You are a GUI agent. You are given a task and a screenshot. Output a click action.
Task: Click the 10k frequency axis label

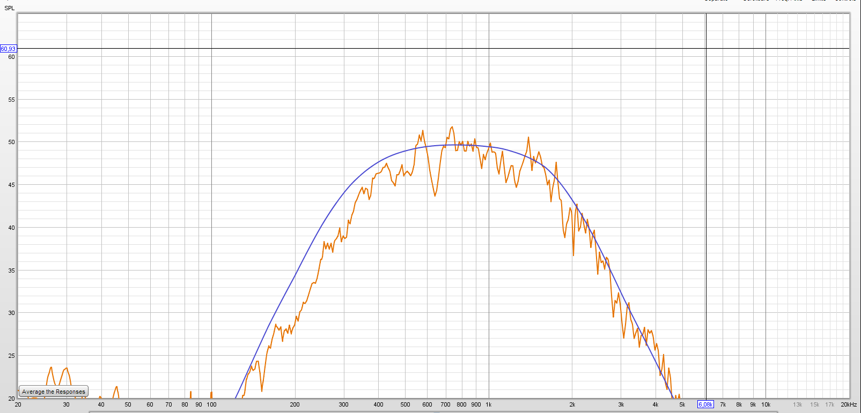coord(766,404)
